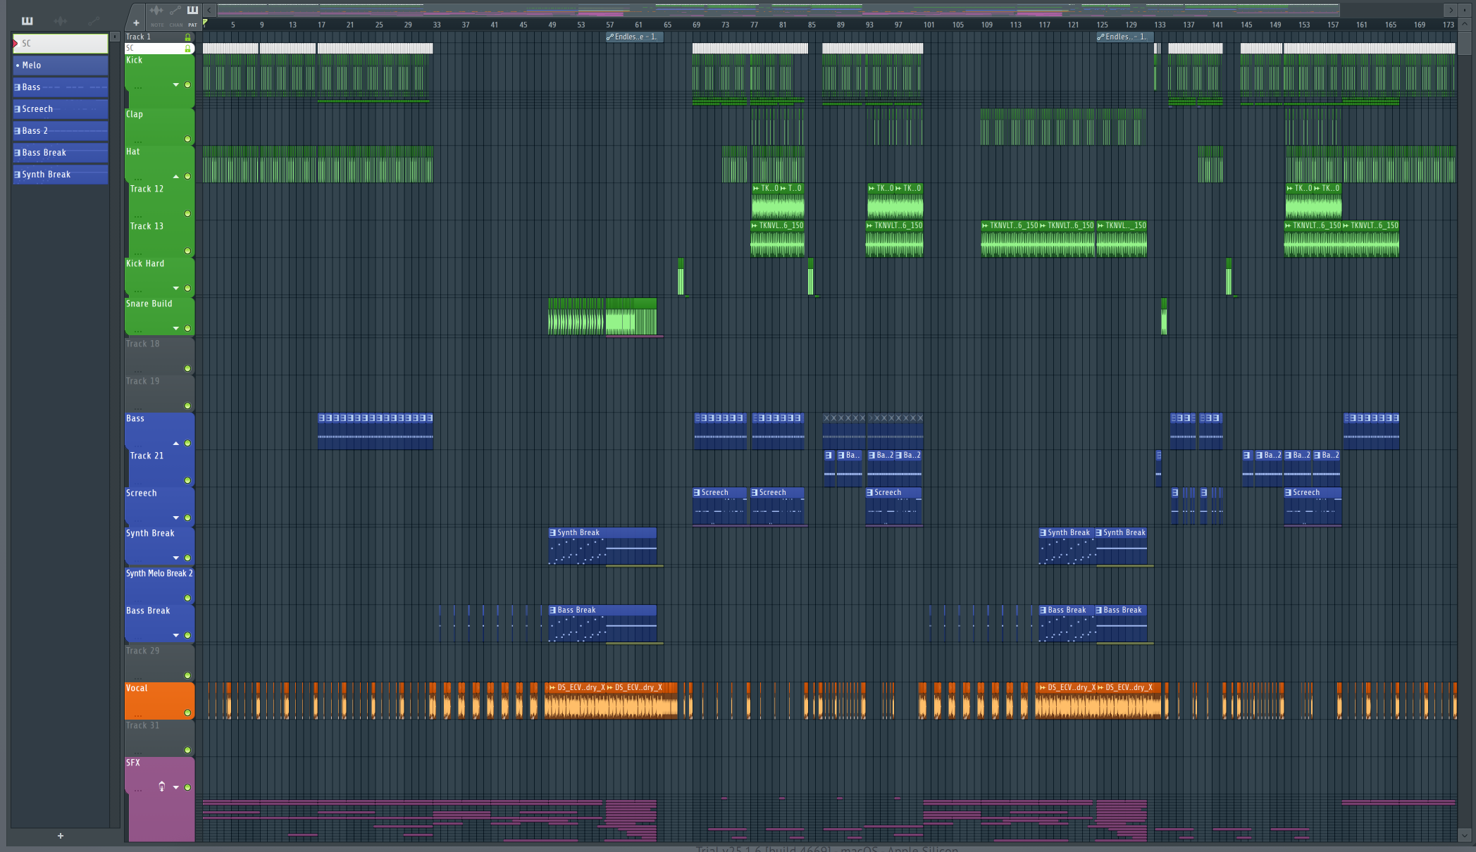The image size is (1476, 852).
Task: Expand the Kick Hard track arrow
Action: point(176,288)
